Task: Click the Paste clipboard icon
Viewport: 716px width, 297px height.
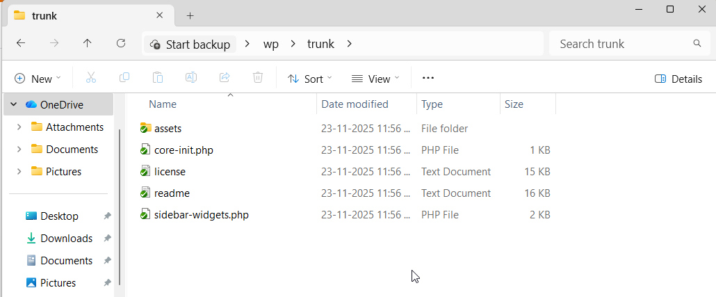Action: [158, 79]
